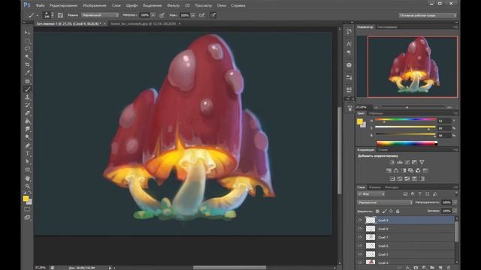Select the Crop tool
The image size is (481, 270).
27,65
